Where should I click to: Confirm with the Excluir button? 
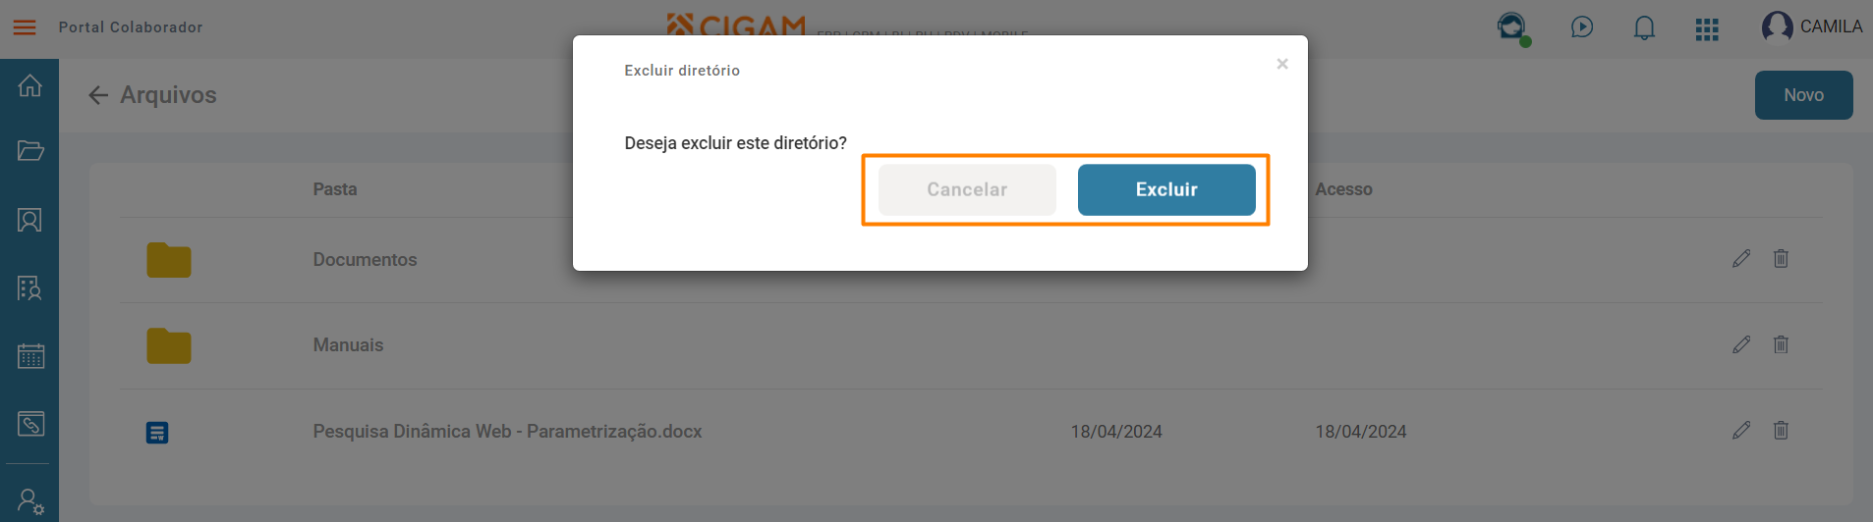[x=1166, y=189]
